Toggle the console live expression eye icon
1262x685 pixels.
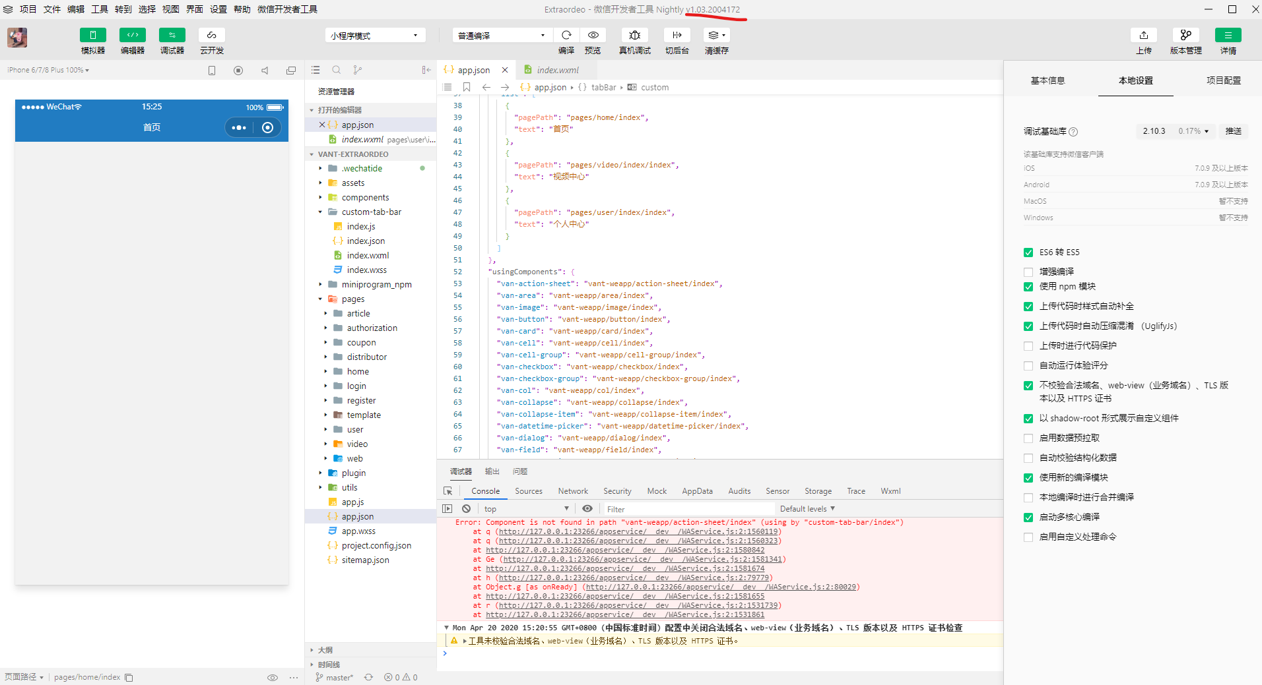click(x=587, y=509)
